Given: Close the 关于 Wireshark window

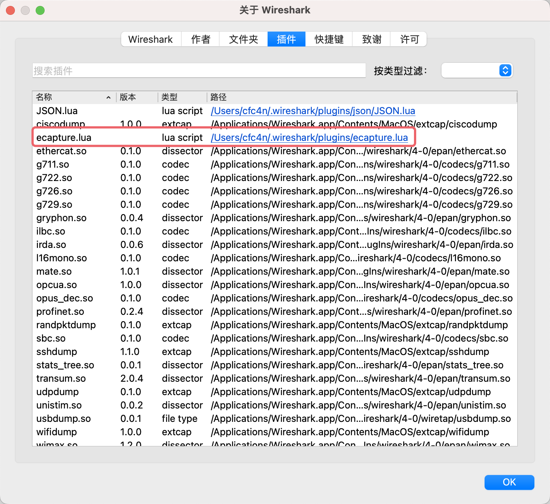Looking at the screenshot, I should pyautogui.click(x=10, y=10).
